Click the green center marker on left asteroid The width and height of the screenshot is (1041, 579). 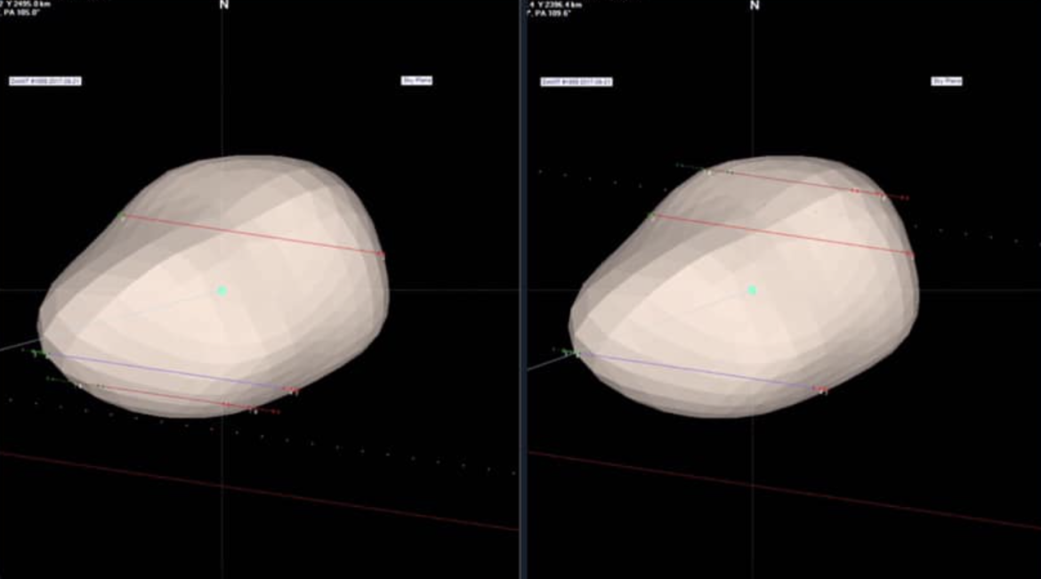[222, 291]
